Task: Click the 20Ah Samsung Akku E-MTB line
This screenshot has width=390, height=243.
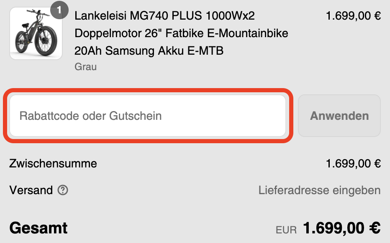Action: [x=149, y=51]
